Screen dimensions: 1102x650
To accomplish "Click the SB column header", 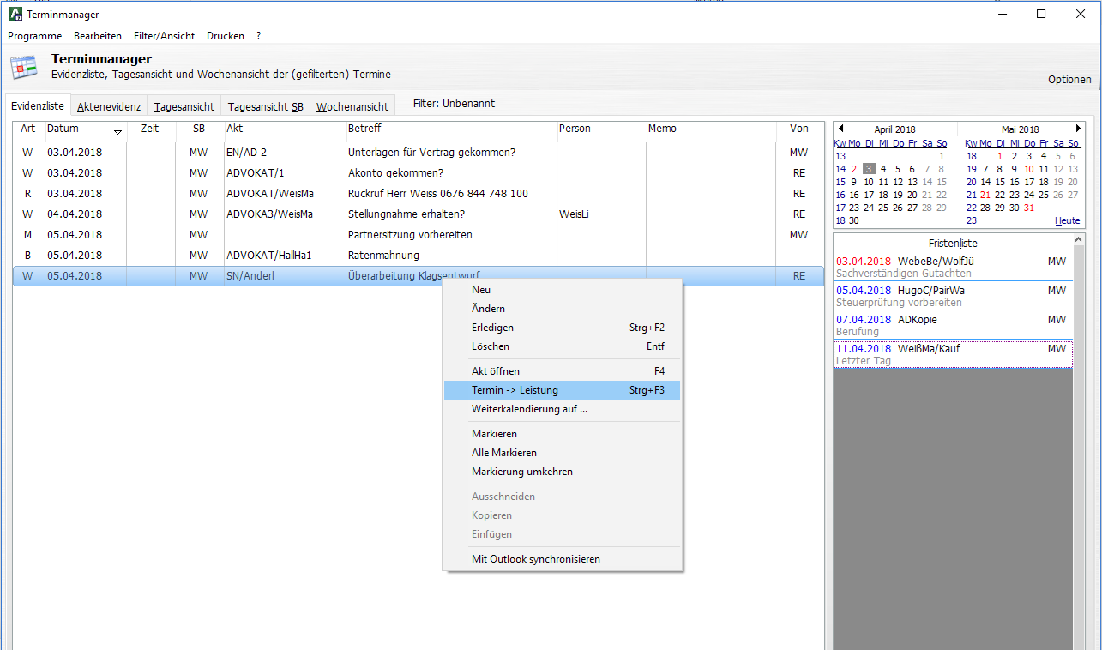I will [199, 129].
